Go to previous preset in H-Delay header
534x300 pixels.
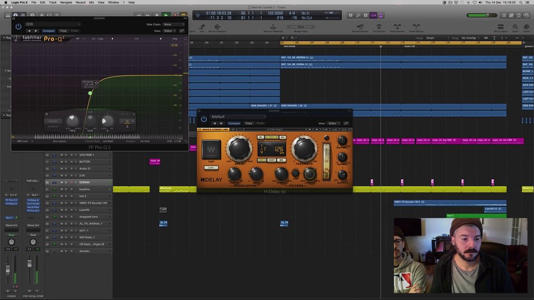[214, 123]
